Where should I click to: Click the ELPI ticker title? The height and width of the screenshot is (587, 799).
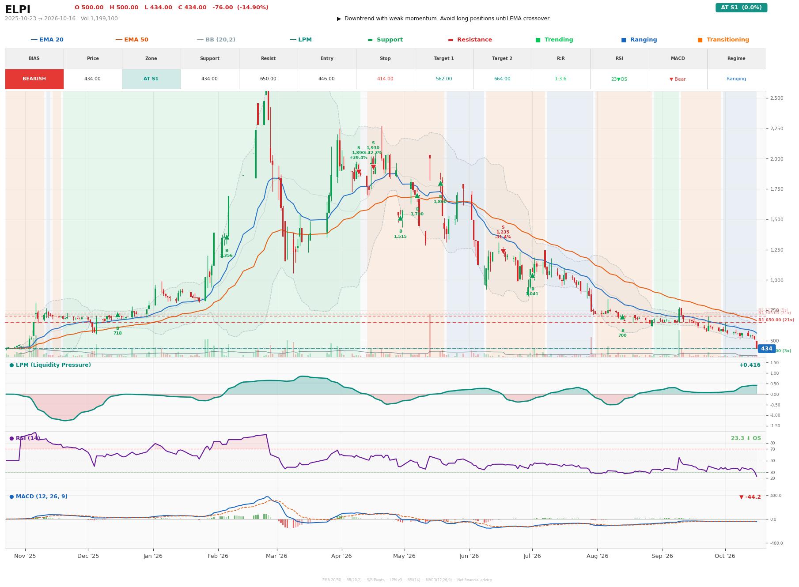click(18, 10)
